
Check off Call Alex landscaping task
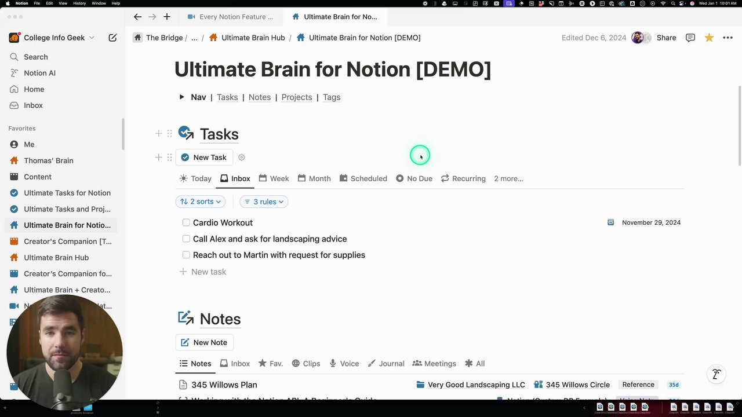click(x=186, y=239)
